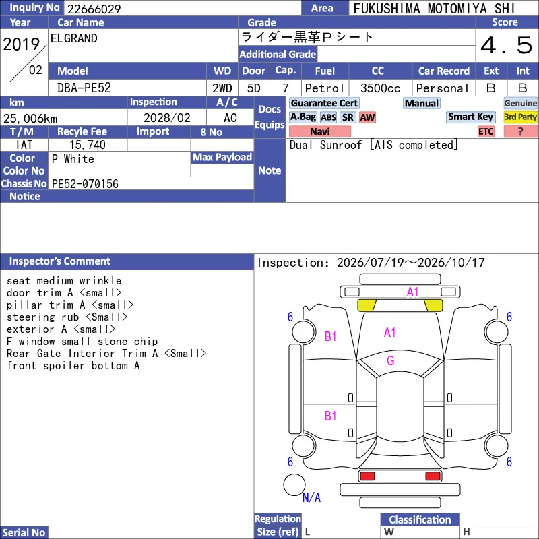Click the pink Navi badge
Screen dimensions: 539x539
319,131
